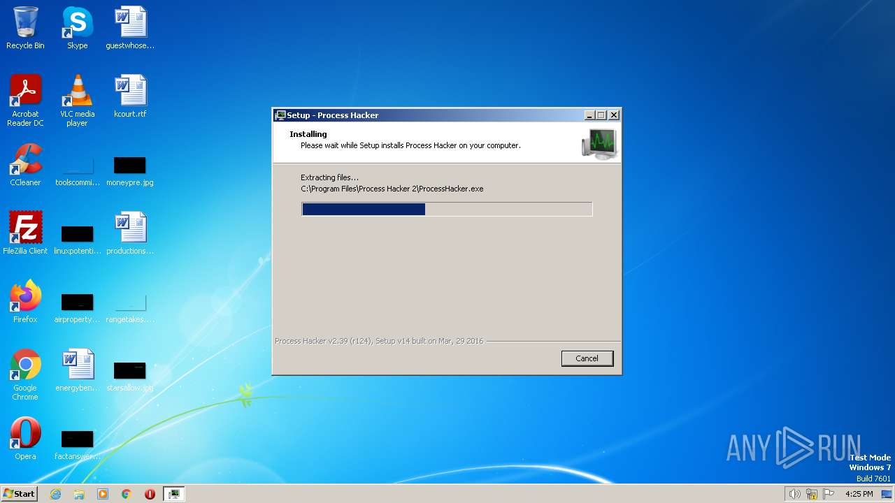The height and width of the screenshot is (503, 895).
Task: Open Internet Explorer from the taskbar
Action: pyautogui.click(x=55, y=494)
